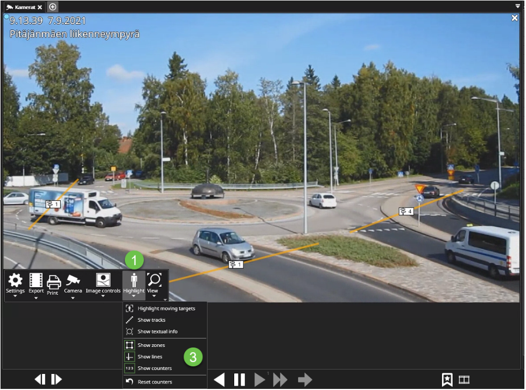Screen dimensions: 526x390
Task: Step one frame forward
Action: click(57, 380)
